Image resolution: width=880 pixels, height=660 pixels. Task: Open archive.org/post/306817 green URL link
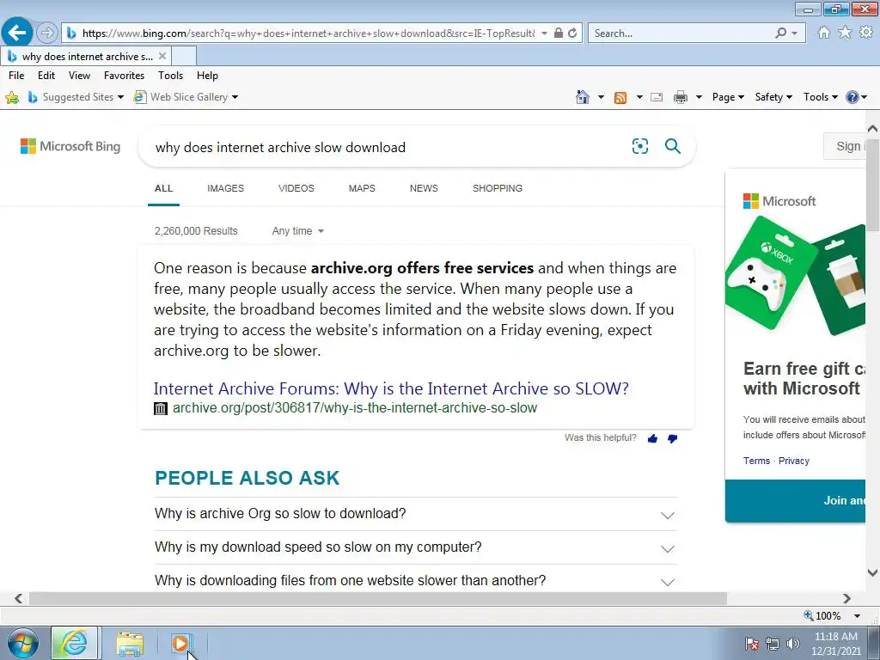355,408
